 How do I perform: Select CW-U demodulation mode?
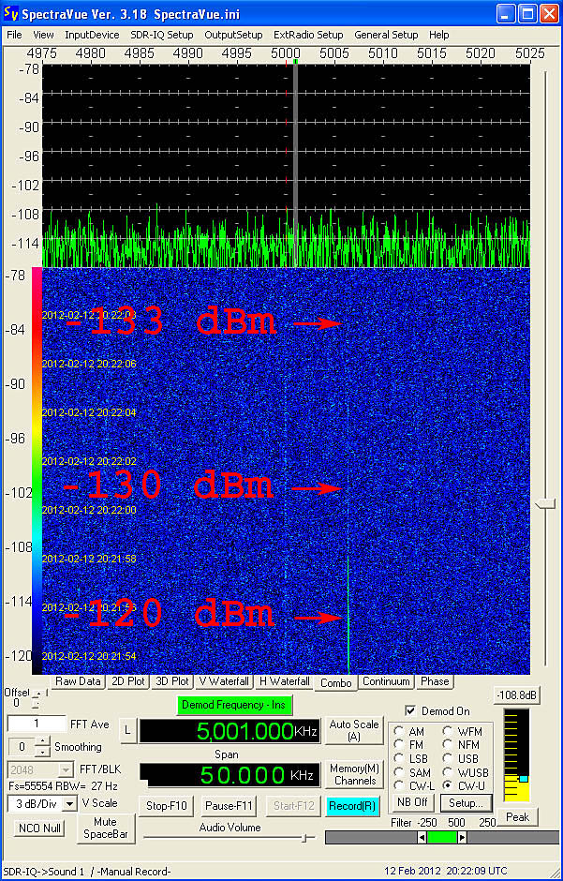point(448,785)
